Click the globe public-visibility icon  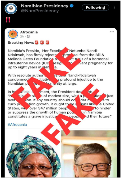pyautogui.click(x=28, y=36)
